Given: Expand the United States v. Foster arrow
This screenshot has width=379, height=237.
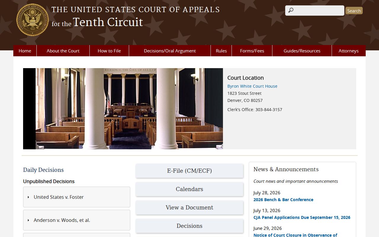Looking at the screenshot, I should click(x=28, y=197).
